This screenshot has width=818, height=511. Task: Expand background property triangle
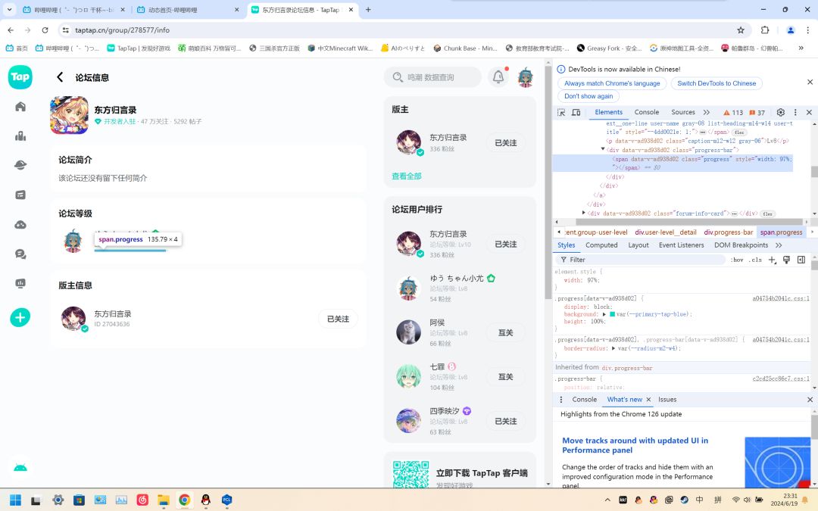coord(604,314)
